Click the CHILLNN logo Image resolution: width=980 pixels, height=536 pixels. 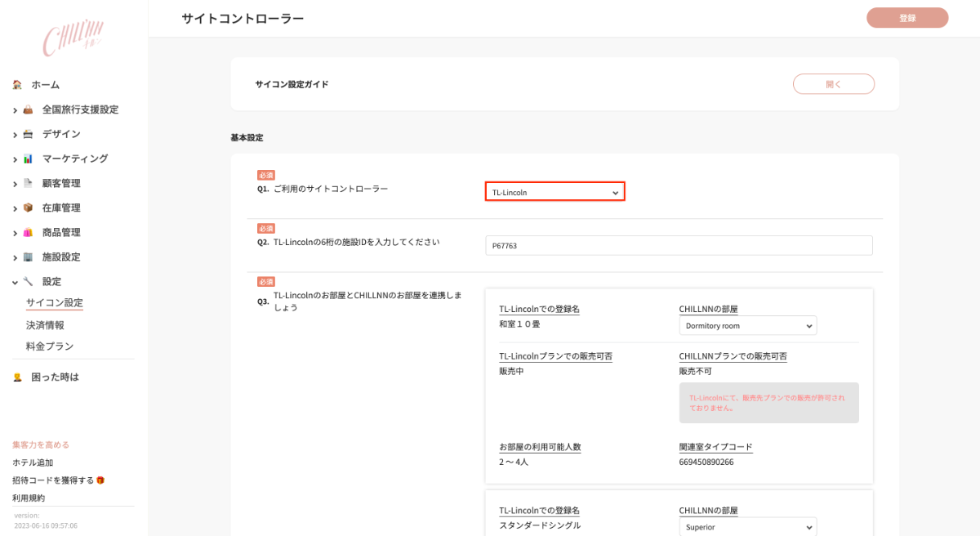73,40
